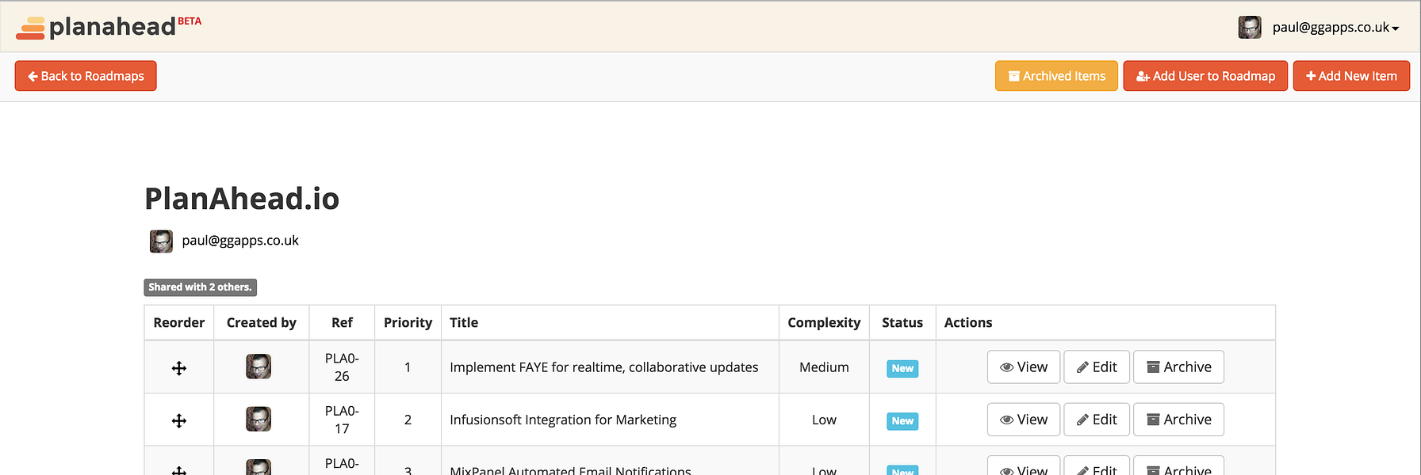Screen dimensions: 1421x475
Task: Click the Priority column header
Action: click(x=408, y=323)
